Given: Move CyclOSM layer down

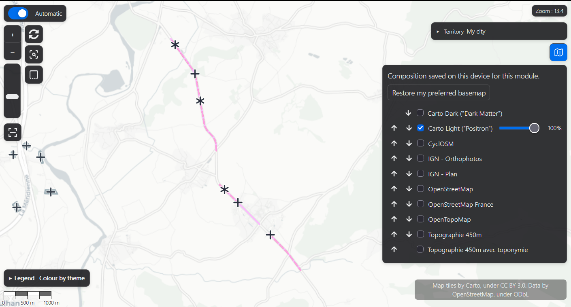Looking at the screenshot, I should [x=409, y=144].
